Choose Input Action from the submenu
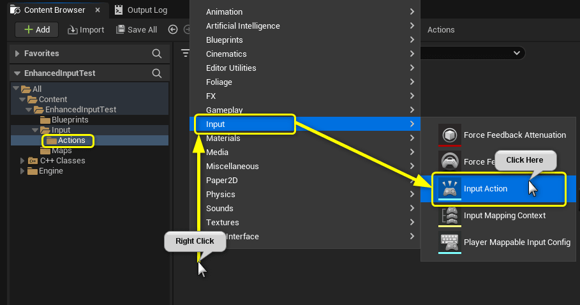Viewport: 580px width, 305px height. point(498,188)
